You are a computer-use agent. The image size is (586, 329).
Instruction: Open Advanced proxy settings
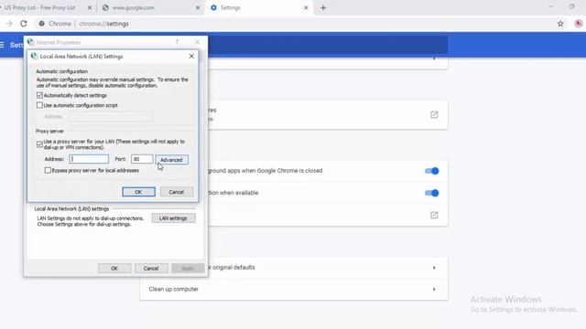[x=171, y=160]
